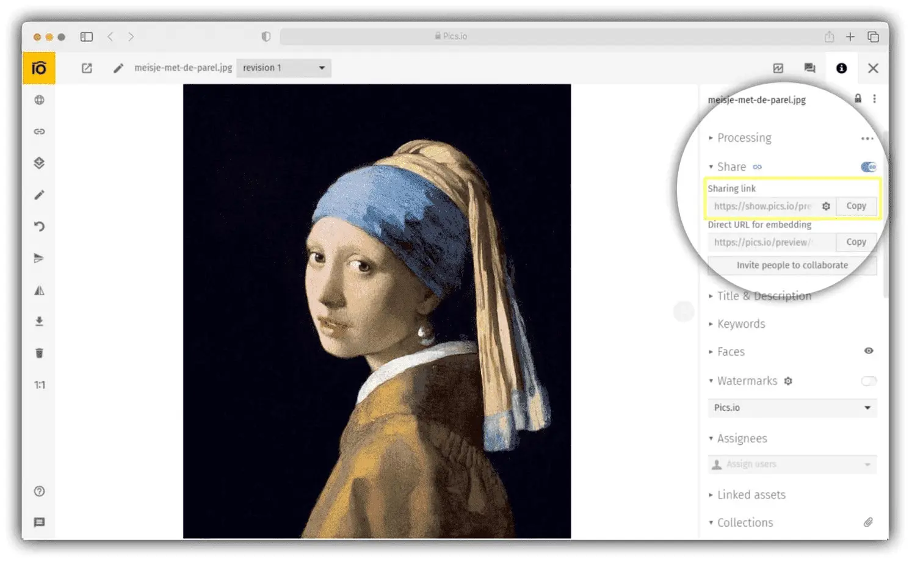Image resolution: width=912 pixels, height=562 pixels.
Task: Toggle Faces visibility eye icon
Action: click(868, 351)
